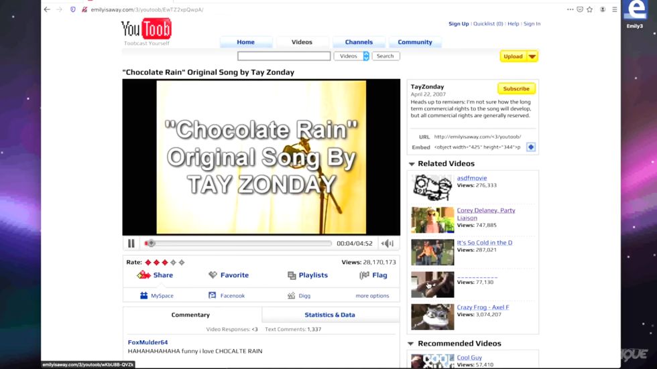Open FoxMulder64's profile link
Screen dimensions: 657x369
pos(147,342)
